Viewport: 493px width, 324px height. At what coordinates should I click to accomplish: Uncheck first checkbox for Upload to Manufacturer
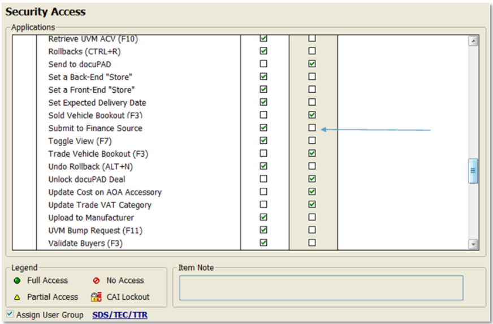coord(263,217)
